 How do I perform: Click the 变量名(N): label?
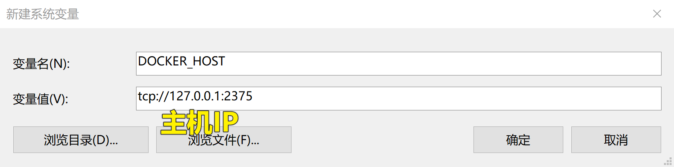(x=41, y=64)
